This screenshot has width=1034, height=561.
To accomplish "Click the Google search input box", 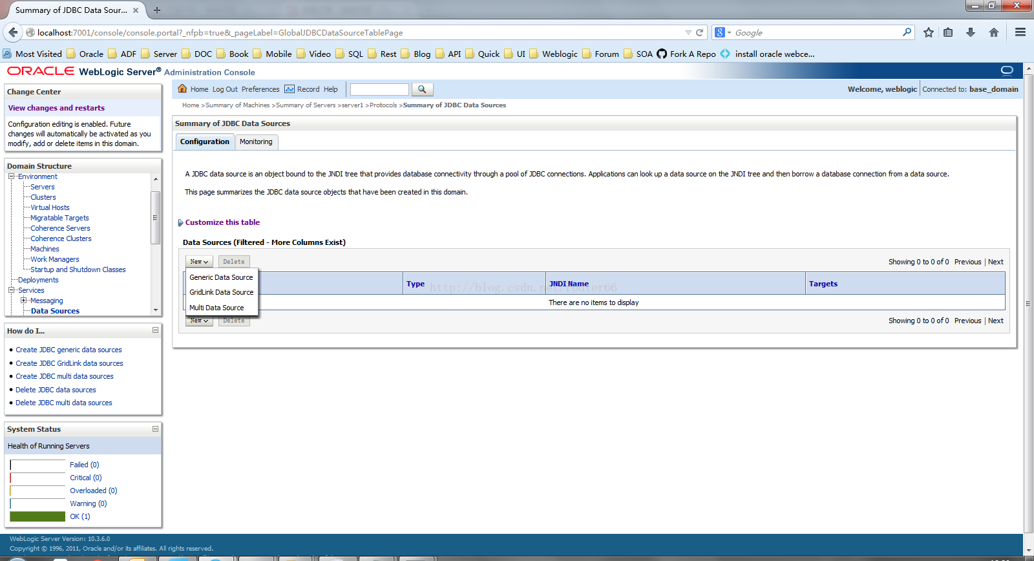I will (x=818, y=32).
